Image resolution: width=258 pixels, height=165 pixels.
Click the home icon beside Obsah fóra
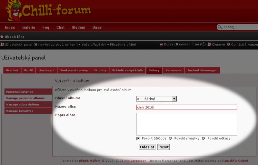pos(2,36)
